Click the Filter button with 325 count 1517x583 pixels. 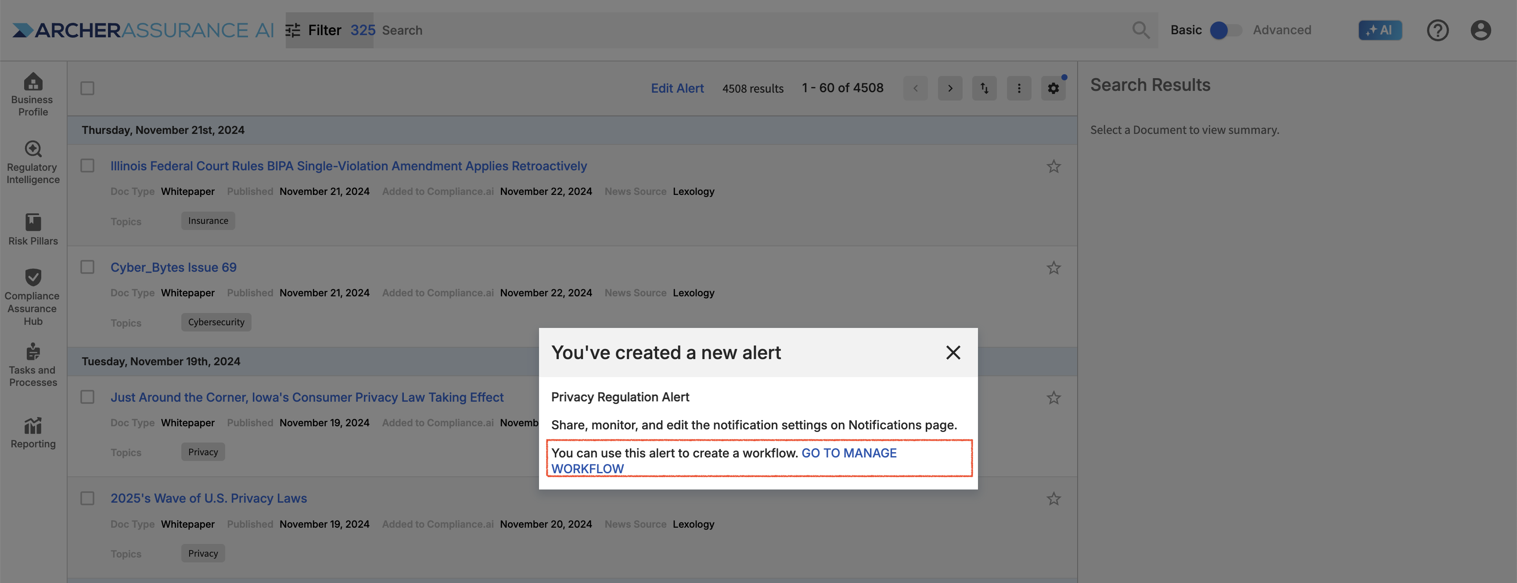pos(330,30)
